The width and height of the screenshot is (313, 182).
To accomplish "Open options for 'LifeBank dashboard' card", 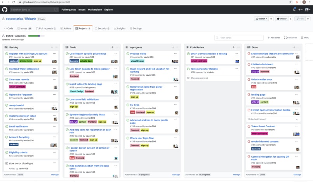I will 297,64.
